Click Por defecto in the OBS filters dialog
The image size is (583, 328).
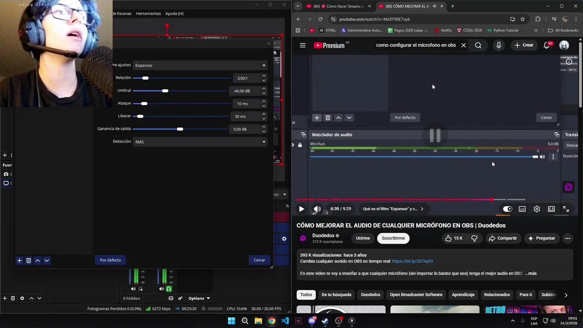tap(110, 260)
